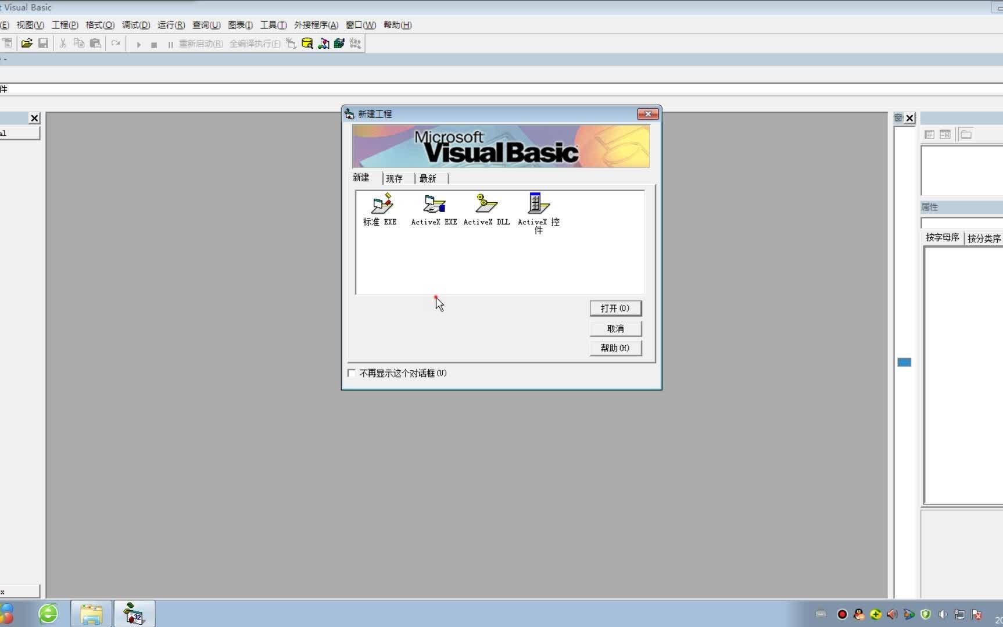The width and height of the screenshot is (1003, 627).
Task: Open the file explorer taskbar icon
Action: (91, 614)
